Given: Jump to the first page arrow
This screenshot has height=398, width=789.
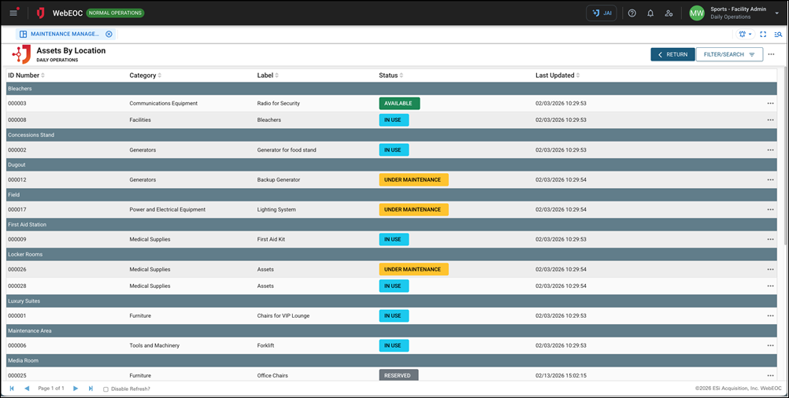Looking at the screenshot, I should tap(12, 389).
